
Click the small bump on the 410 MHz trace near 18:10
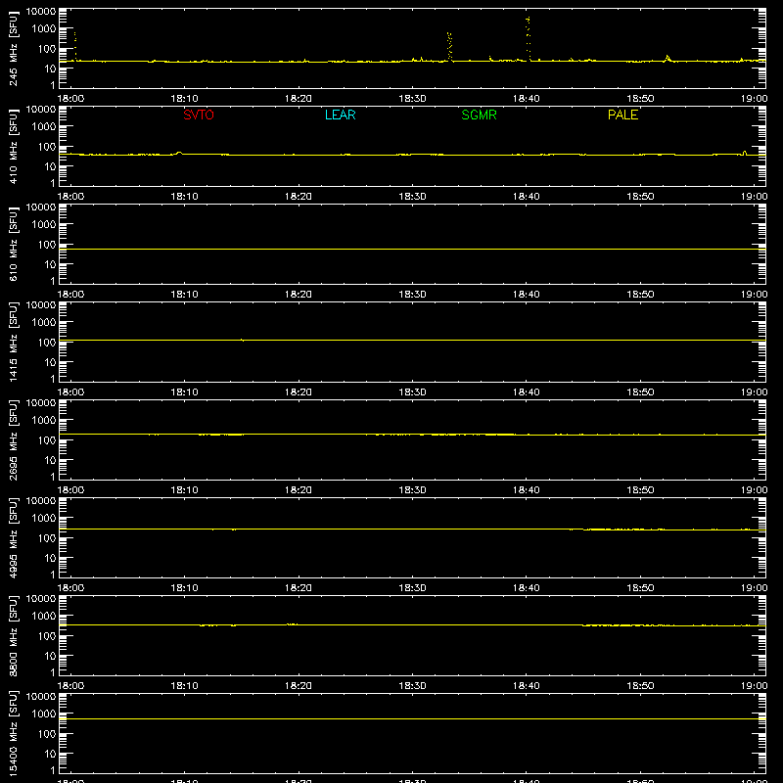179,153
